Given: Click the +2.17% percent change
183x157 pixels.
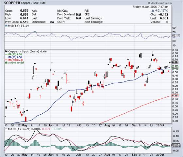Looking at the screenshot, I should coord(162,11).
